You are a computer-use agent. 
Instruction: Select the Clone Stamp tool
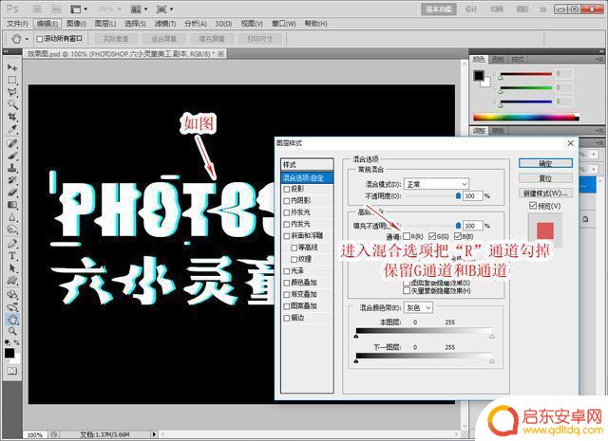click(12, 168)
